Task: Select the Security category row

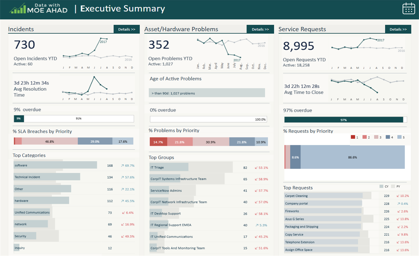Action: pyautogui.click(x=74, y=236)
